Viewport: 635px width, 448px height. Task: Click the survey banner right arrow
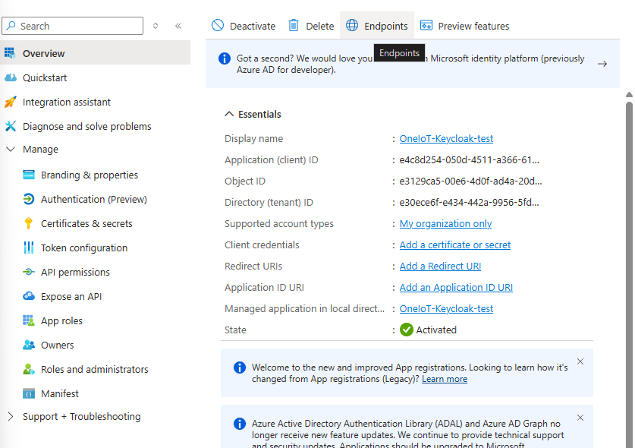602,64
